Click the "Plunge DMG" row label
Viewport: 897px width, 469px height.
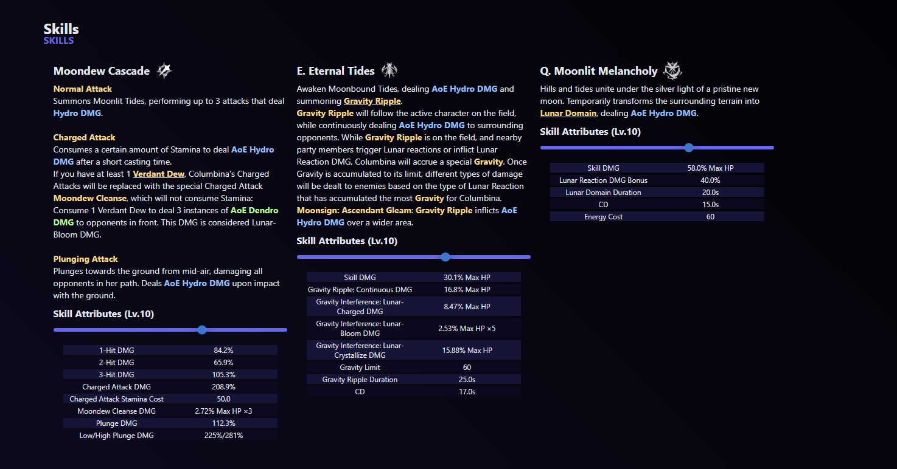117,423
